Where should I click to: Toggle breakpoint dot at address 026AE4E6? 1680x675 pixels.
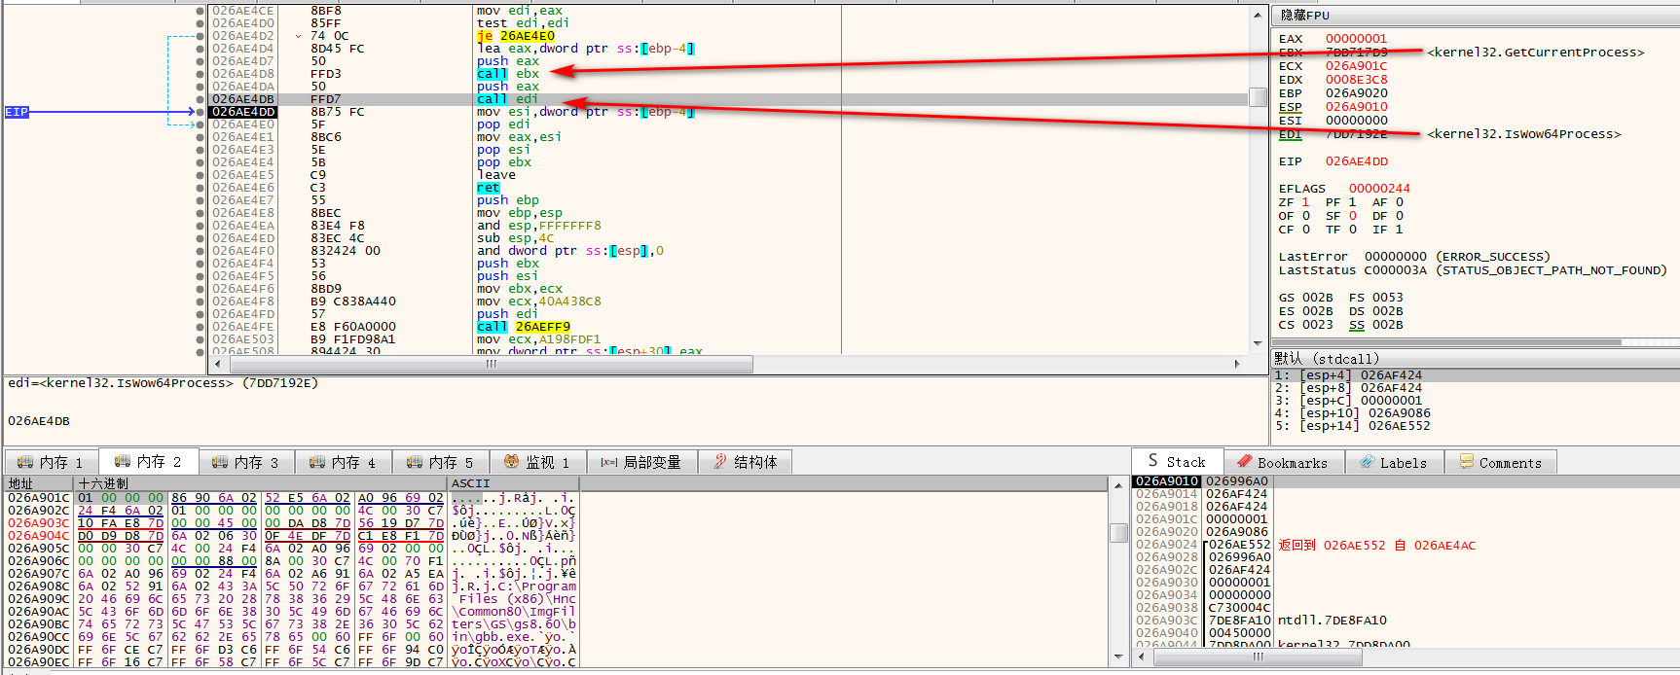pos(201,188)
